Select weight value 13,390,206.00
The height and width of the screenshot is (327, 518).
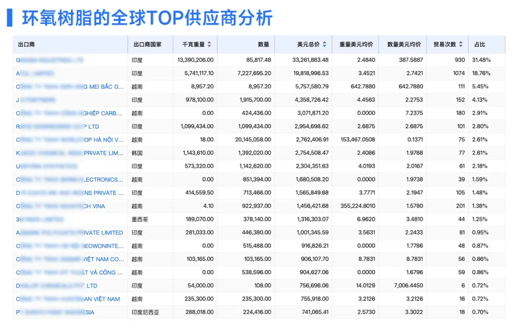[195, 60]
